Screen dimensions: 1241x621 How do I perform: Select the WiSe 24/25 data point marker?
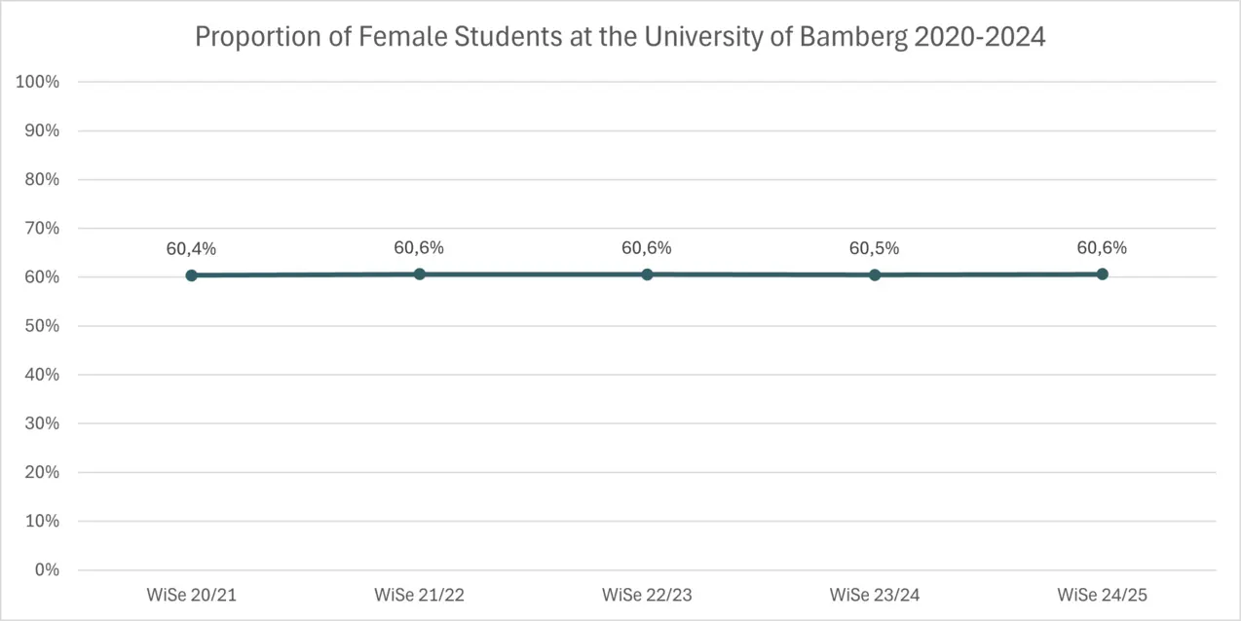coord(1102,274)
